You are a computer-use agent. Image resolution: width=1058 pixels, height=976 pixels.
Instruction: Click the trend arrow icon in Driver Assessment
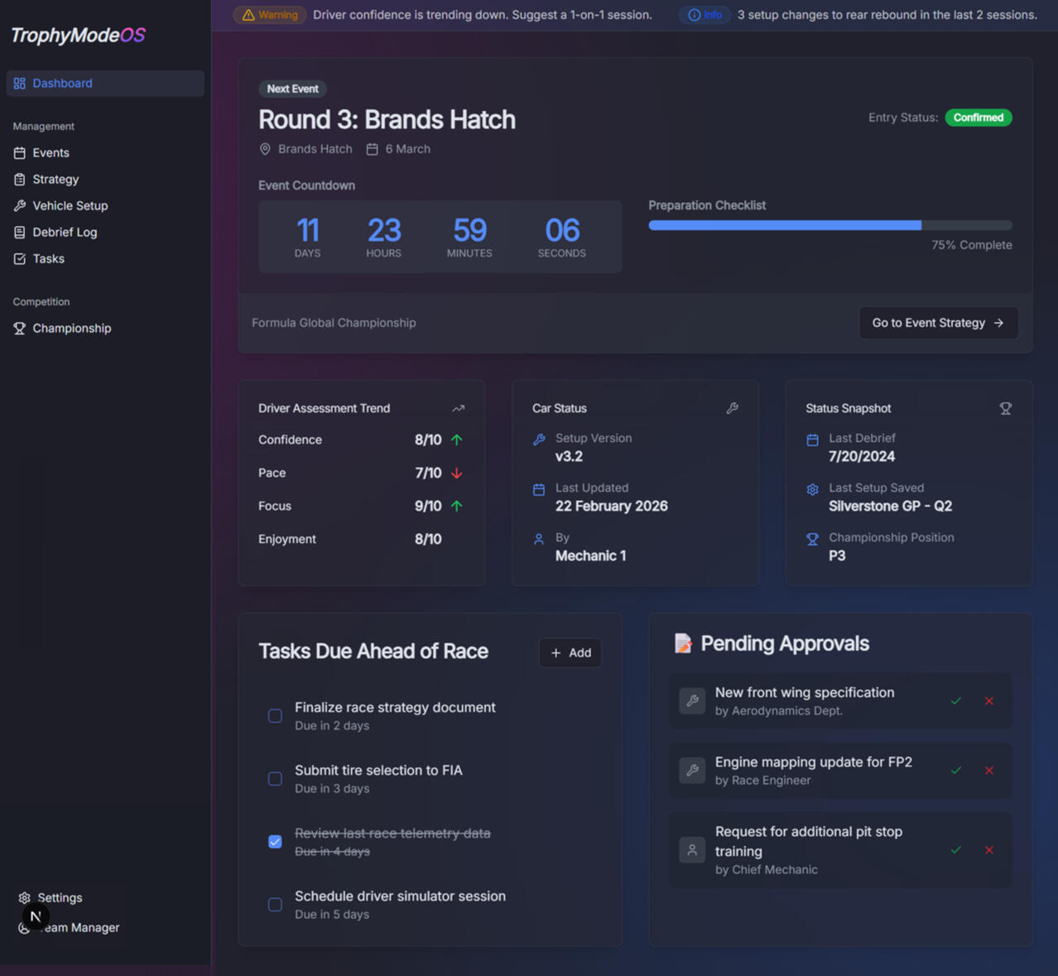click(458, 408)
